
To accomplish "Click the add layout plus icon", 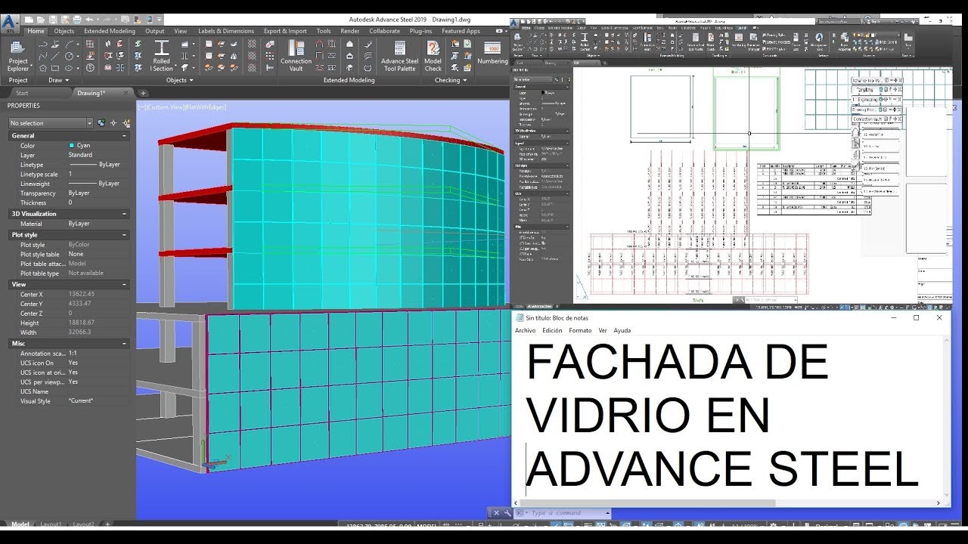I will pyautogui.click(x=107, y=524).
